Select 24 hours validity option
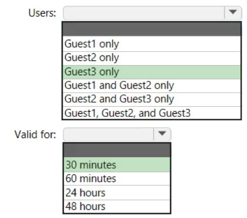This screenshot has height=218, width=247. coord(117,193)
